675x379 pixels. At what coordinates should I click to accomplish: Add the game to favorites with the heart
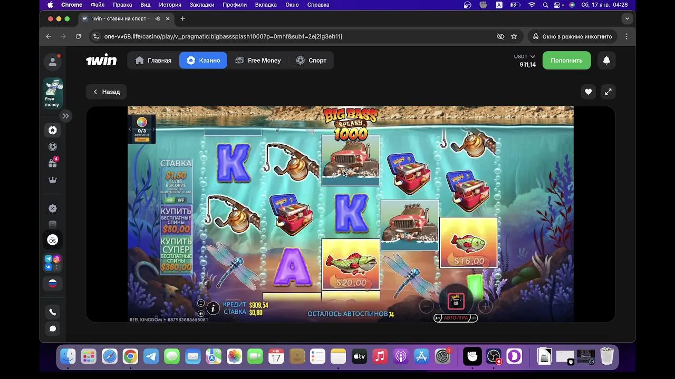point(588,92)
